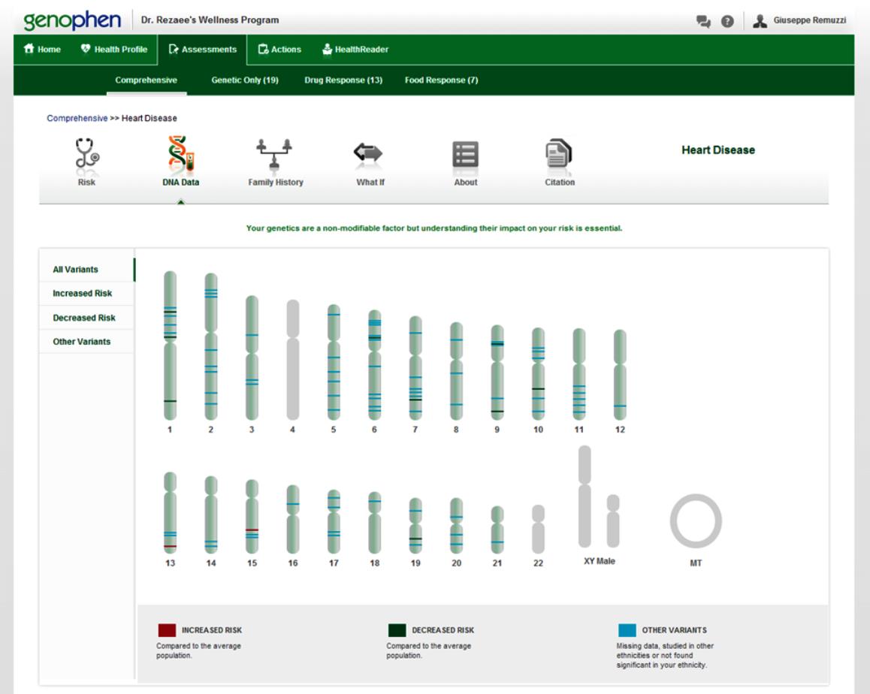Go to the Home tab
870x694 pixels.
tap(43, 50)
